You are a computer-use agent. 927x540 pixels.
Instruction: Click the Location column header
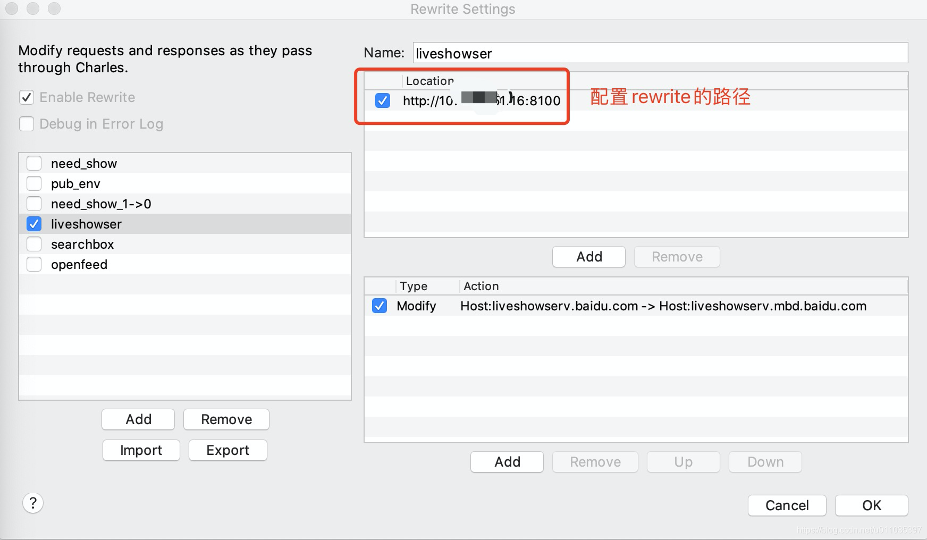pyautogui.click(x=654, y=81)
